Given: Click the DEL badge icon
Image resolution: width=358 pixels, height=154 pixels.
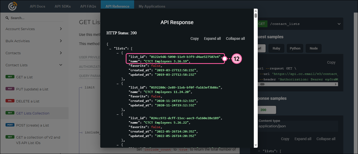Looking at the screenshot, I should [x=10, y=101].
